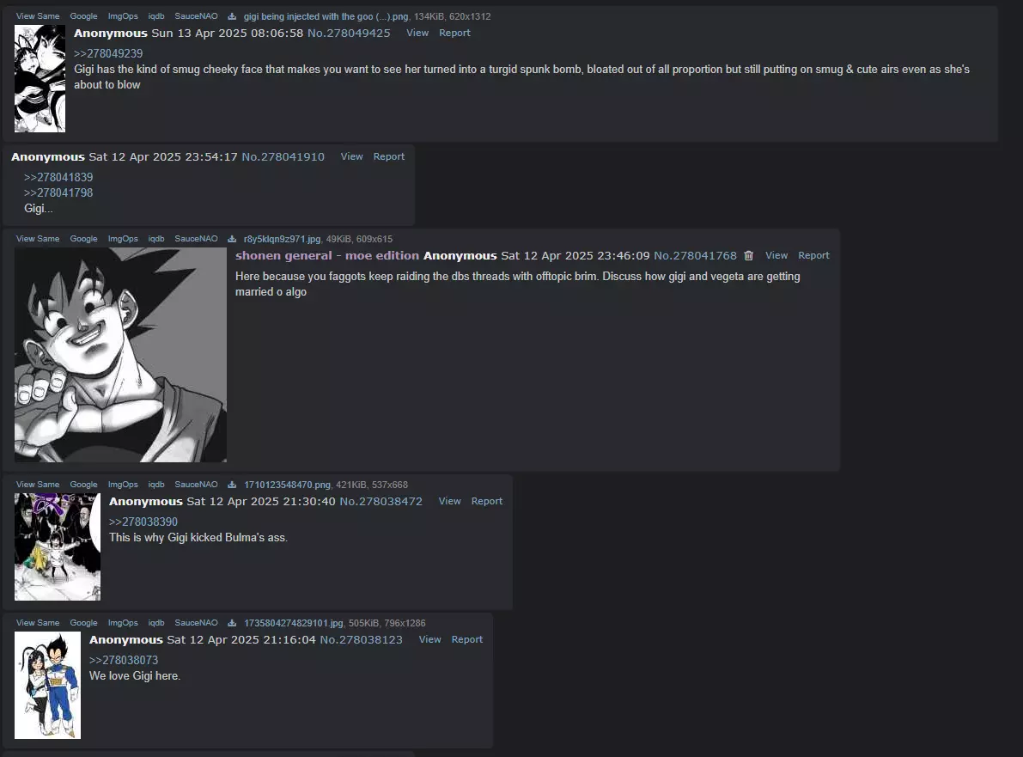Open thumbnail of post 278049425
The width and height of the screenshot is (1023, 757).
[40, 78]
